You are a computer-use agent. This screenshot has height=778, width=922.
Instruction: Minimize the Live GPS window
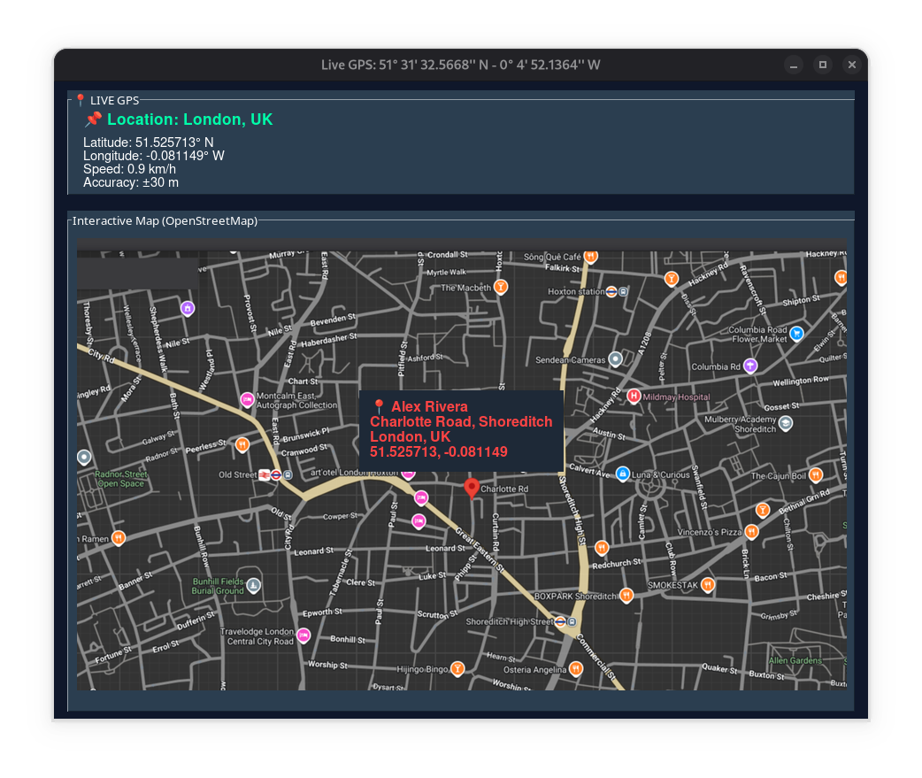[793, 65]
